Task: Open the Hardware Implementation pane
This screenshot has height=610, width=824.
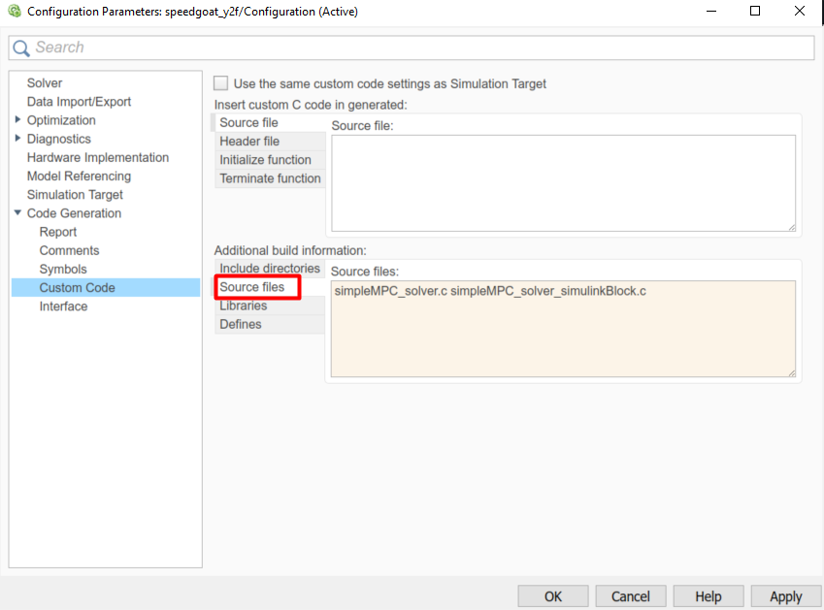Action: tap(97, 157)
